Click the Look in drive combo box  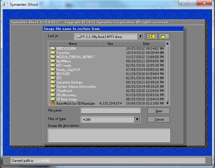click(x=109, y=37)
